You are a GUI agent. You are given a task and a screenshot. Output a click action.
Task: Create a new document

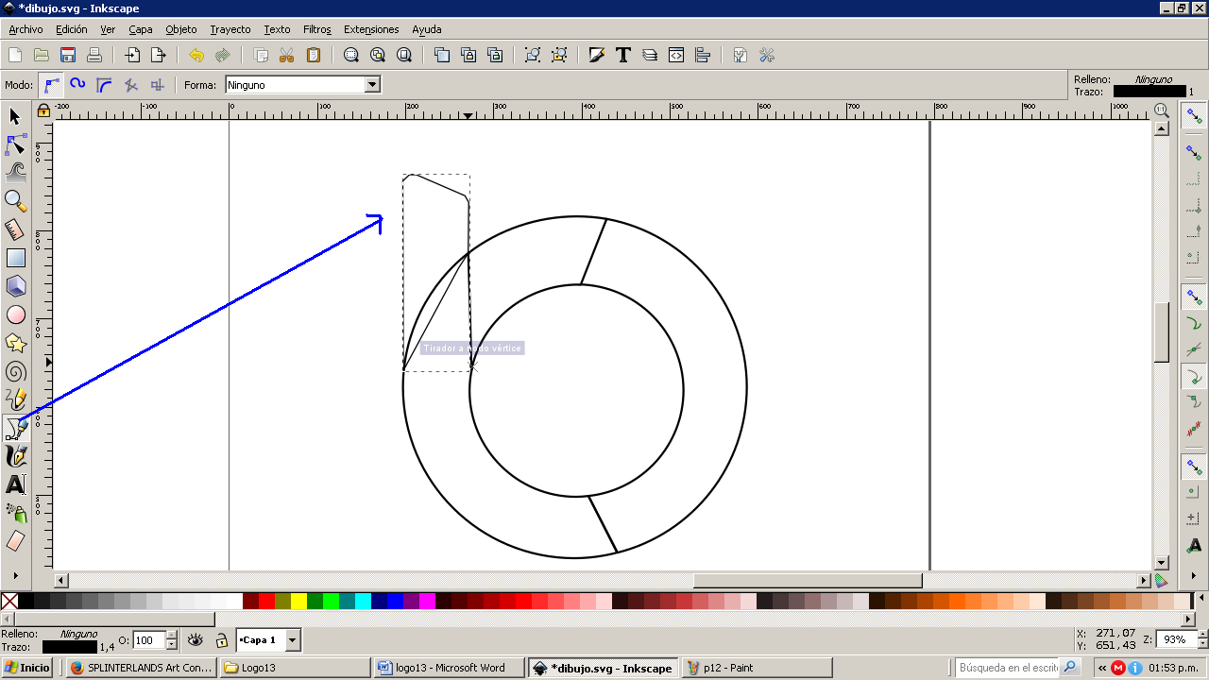(15, 55)
